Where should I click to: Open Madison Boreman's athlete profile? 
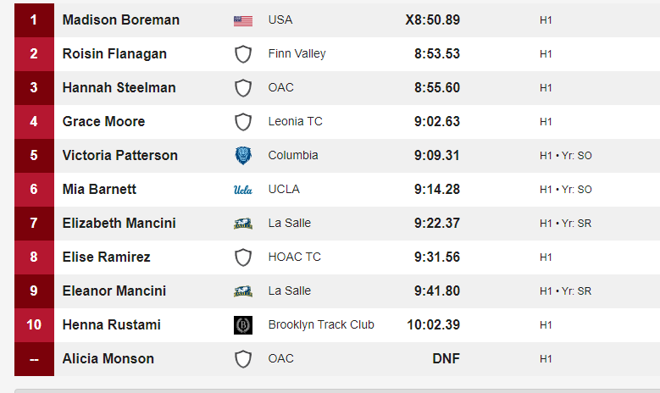tap(121, 19)
